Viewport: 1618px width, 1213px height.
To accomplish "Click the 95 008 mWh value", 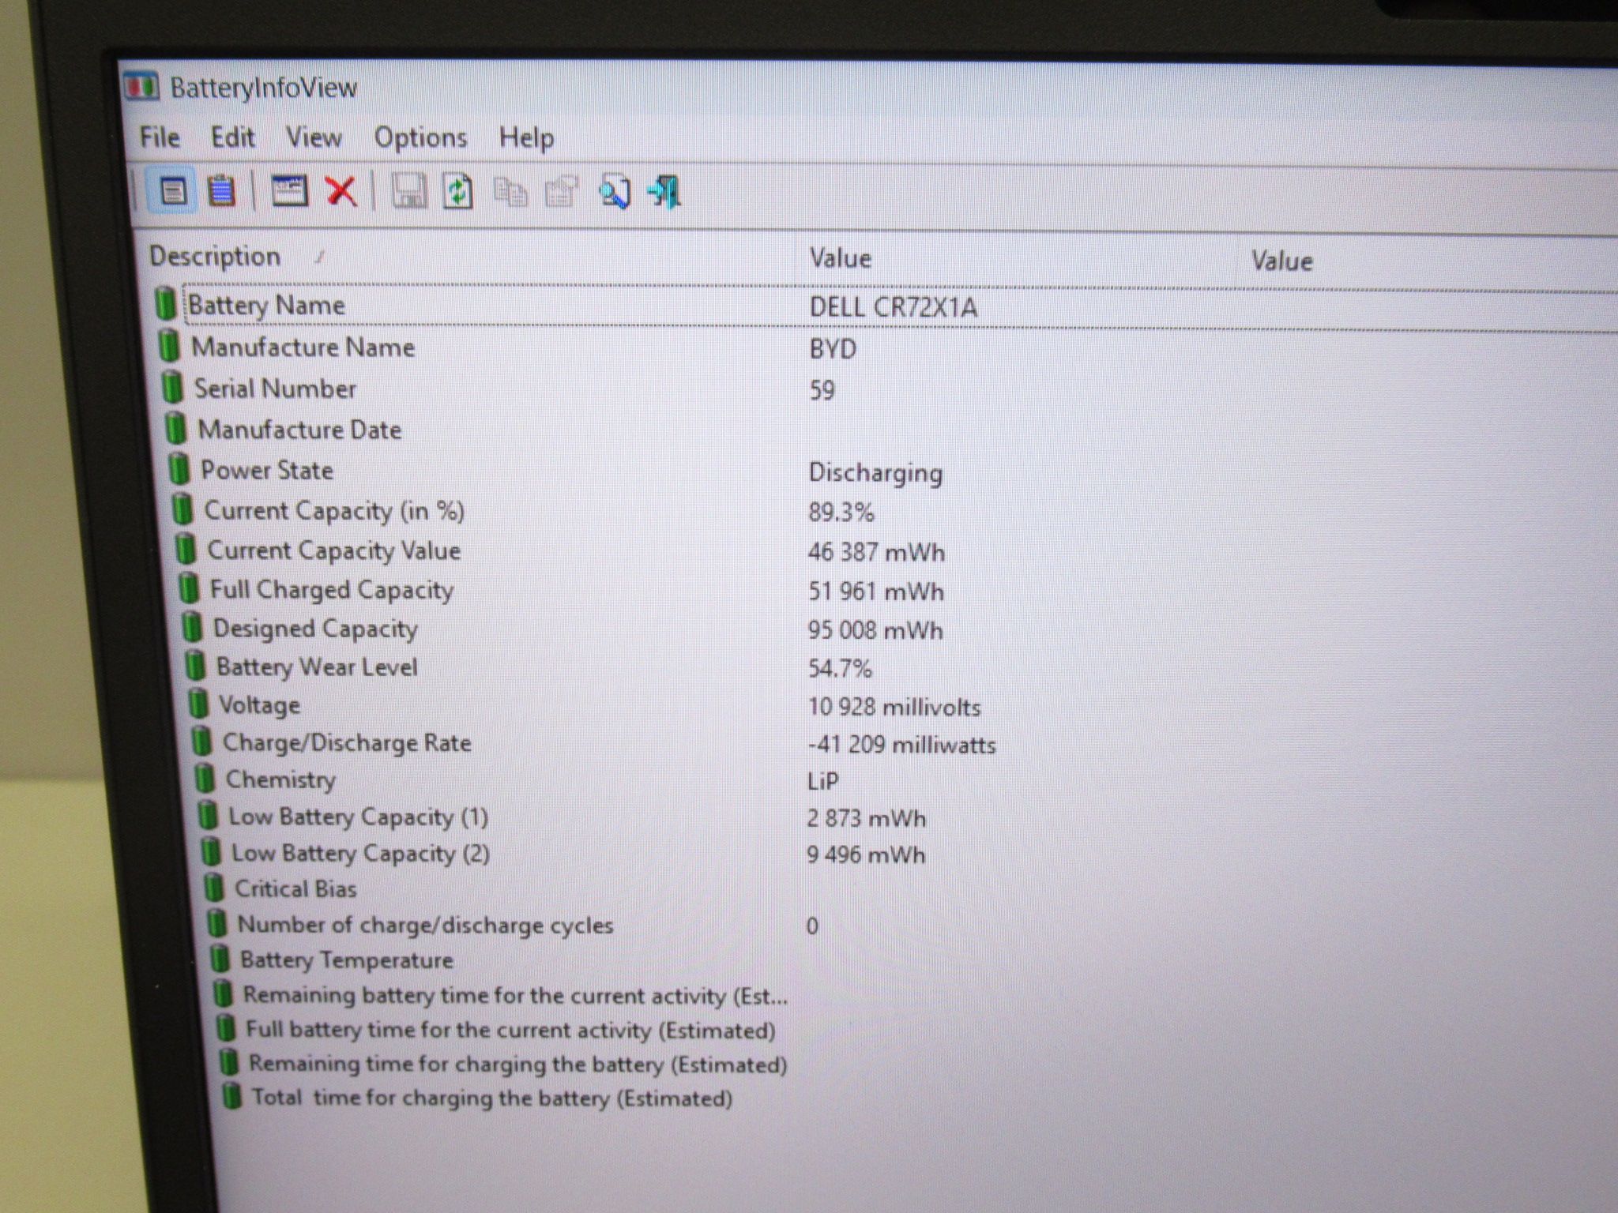I will click(875, 630).
